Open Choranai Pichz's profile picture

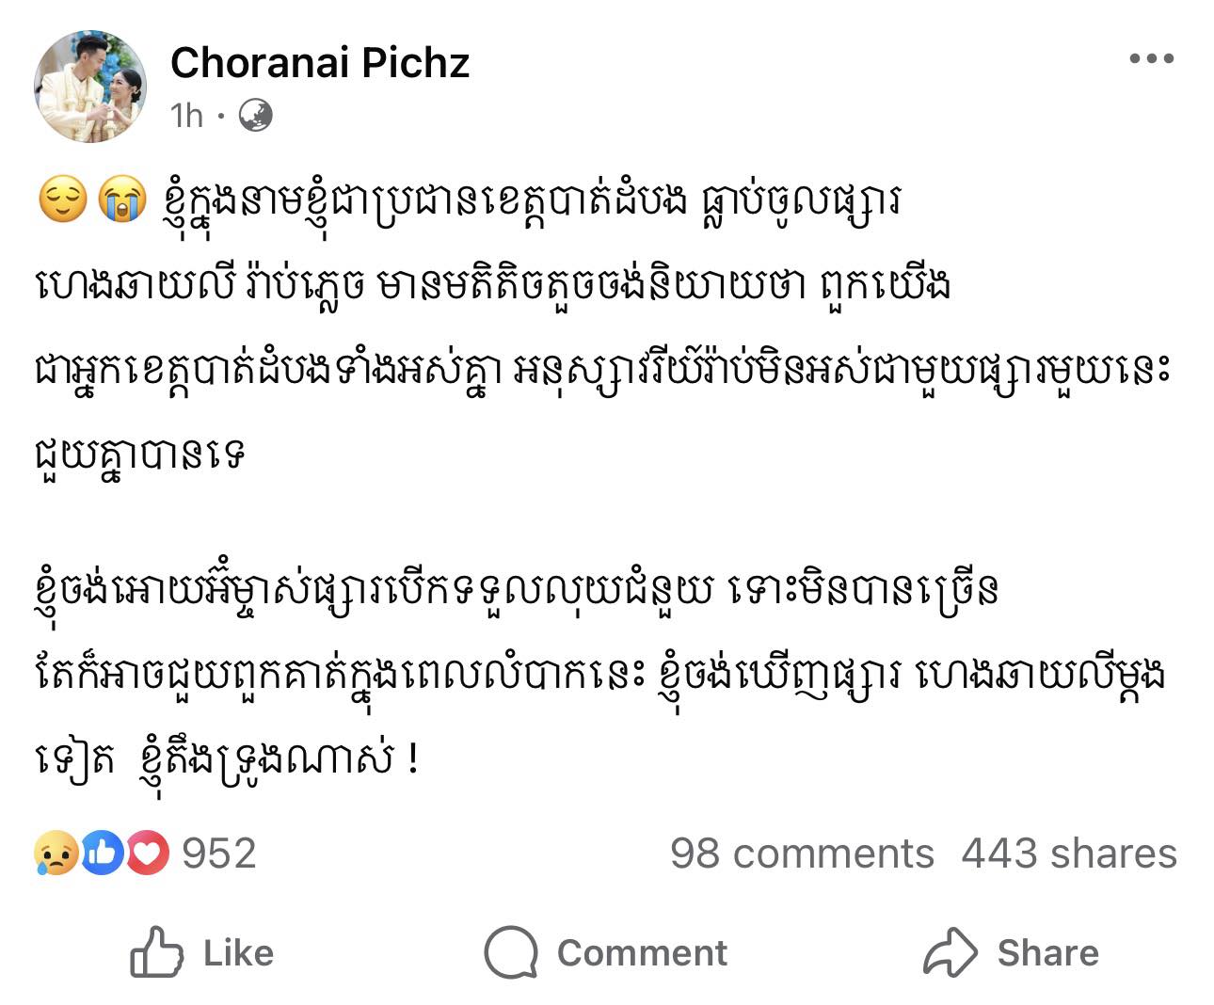[90, 86]
